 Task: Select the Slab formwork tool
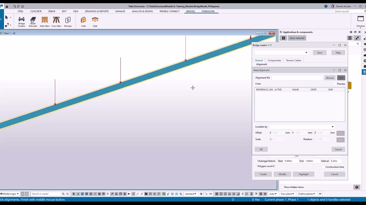(95, 22)
